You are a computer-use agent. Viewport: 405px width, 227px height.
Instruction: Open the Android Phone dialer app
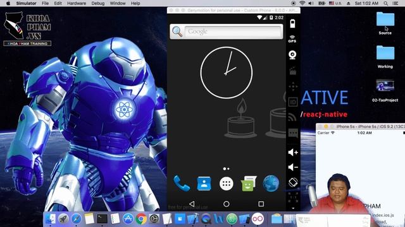pos(182,183)
